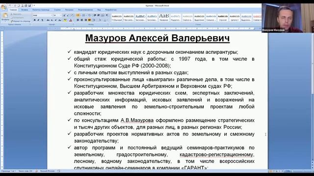This screenshot has width=314, height=176.
Task: Click the Shrink Font icon
Action: click(x=68, y=15)
